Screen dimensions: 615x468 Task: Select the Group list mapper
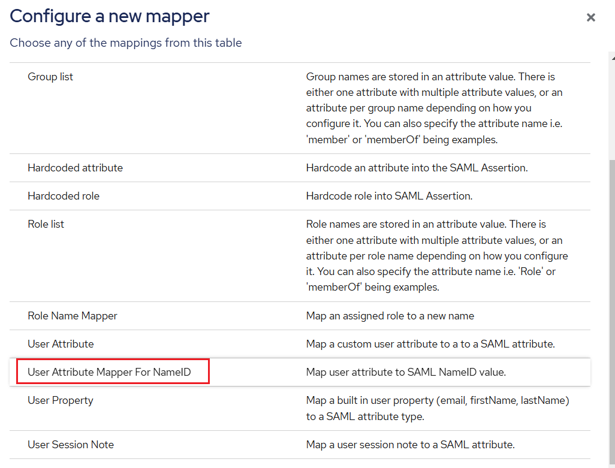tap(50, 77)
